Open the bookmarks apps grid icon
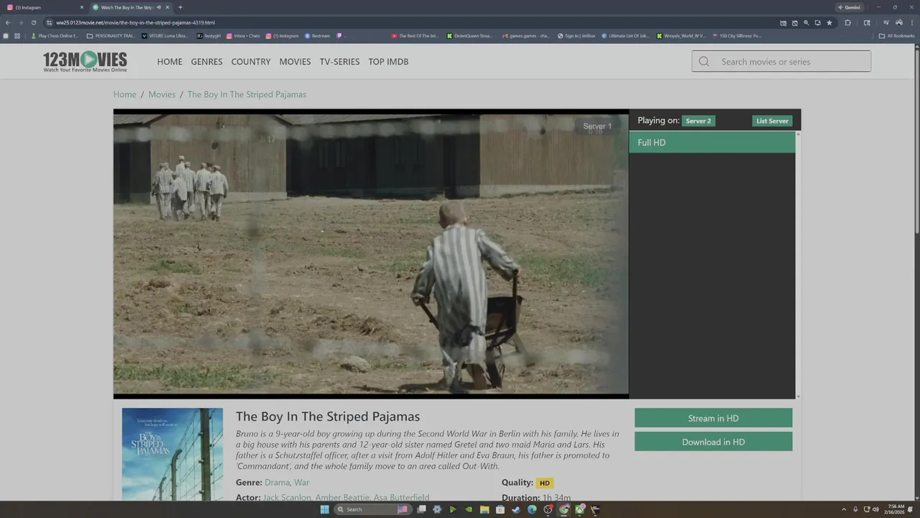The width and height of the screenshot is (920, 518). point(17,35)
